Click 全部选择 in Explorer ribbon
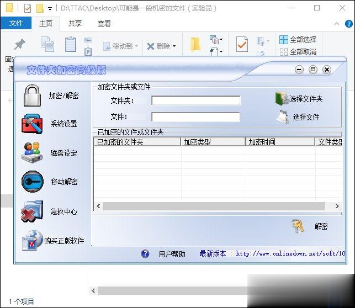355x308 pixels. pos(303,40)
